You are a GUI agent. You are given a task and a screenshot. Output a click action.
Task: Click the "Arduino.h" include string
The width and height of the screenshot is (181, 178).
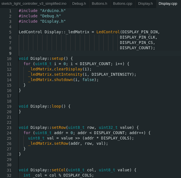tap(53, 11)
